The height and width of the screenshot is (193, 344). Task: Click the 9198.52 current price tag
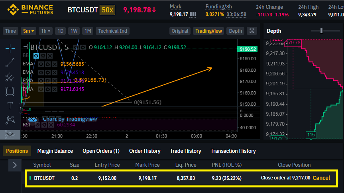(248, 49)
